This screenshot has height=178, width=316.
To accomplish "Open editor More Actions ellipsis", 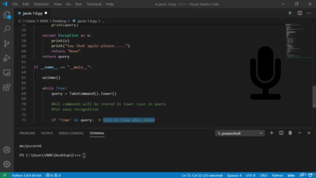I will [x=309, y=13].
